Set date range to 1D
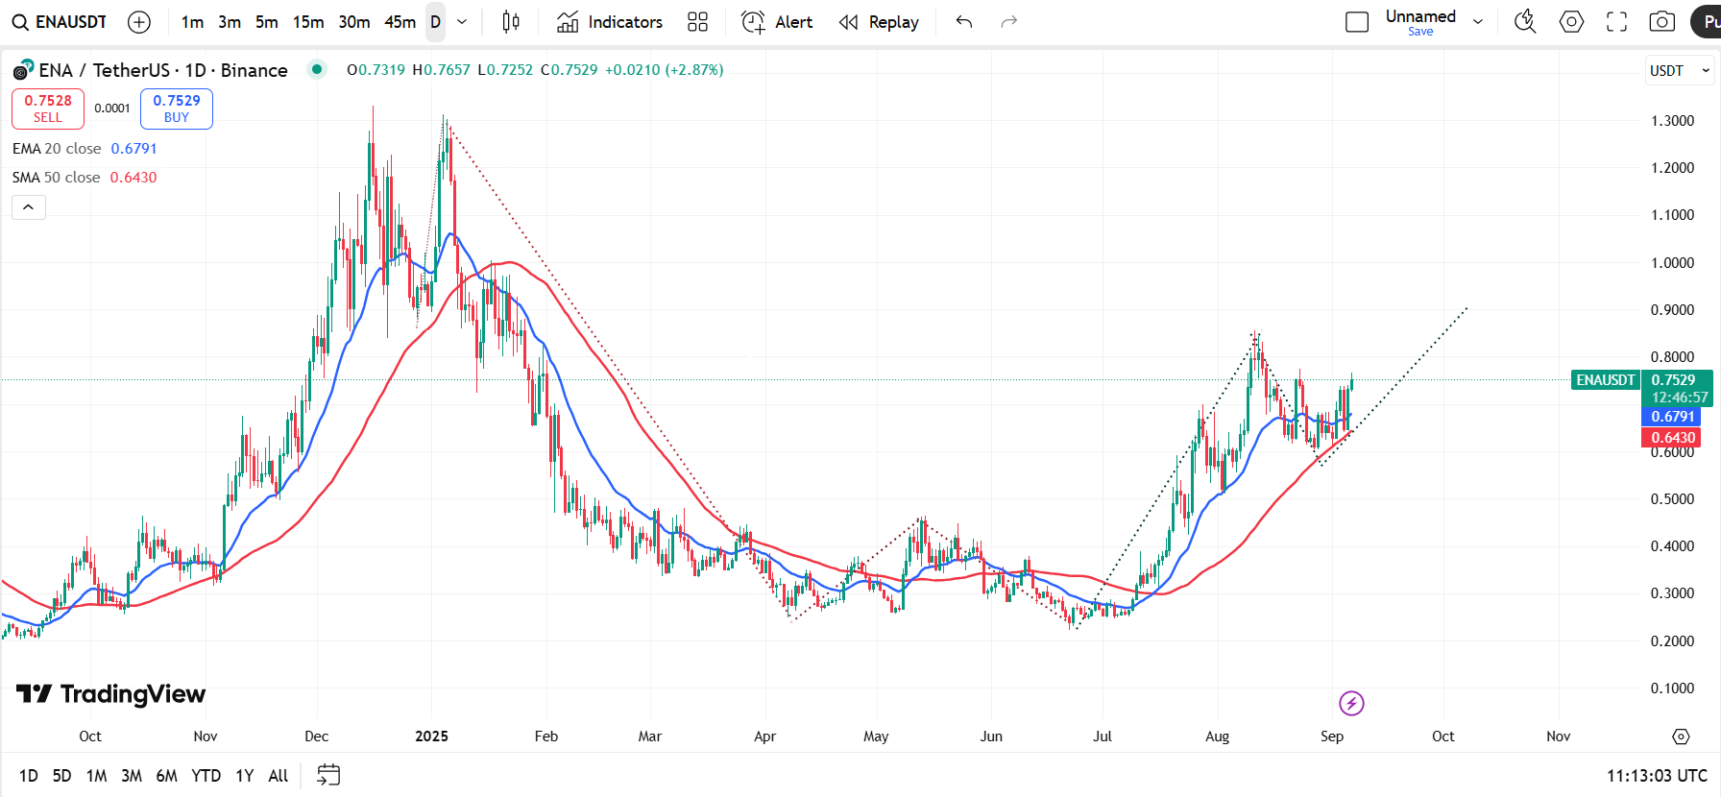The width and height of the screenshot is (1721, 797). [29, 776]
